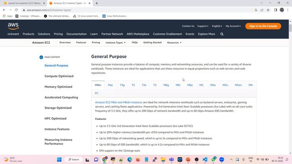Jump to Memory Optimized section
The height and width of the screenshot is (164, 292).
(58, 87)
